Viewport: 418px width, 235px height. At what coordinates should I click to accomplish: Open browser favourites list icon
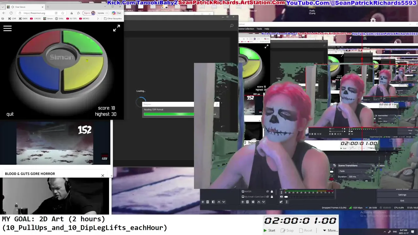tap(78, 13)
